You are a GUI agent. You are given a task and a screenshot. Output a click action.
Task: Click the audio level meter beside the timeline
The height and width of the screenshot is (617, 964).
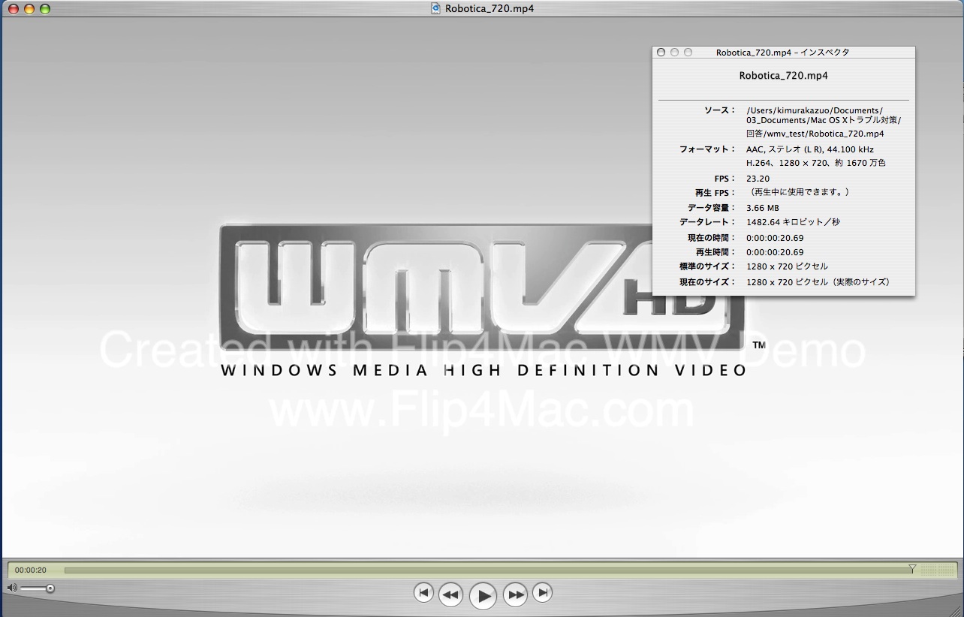(938, 570)
